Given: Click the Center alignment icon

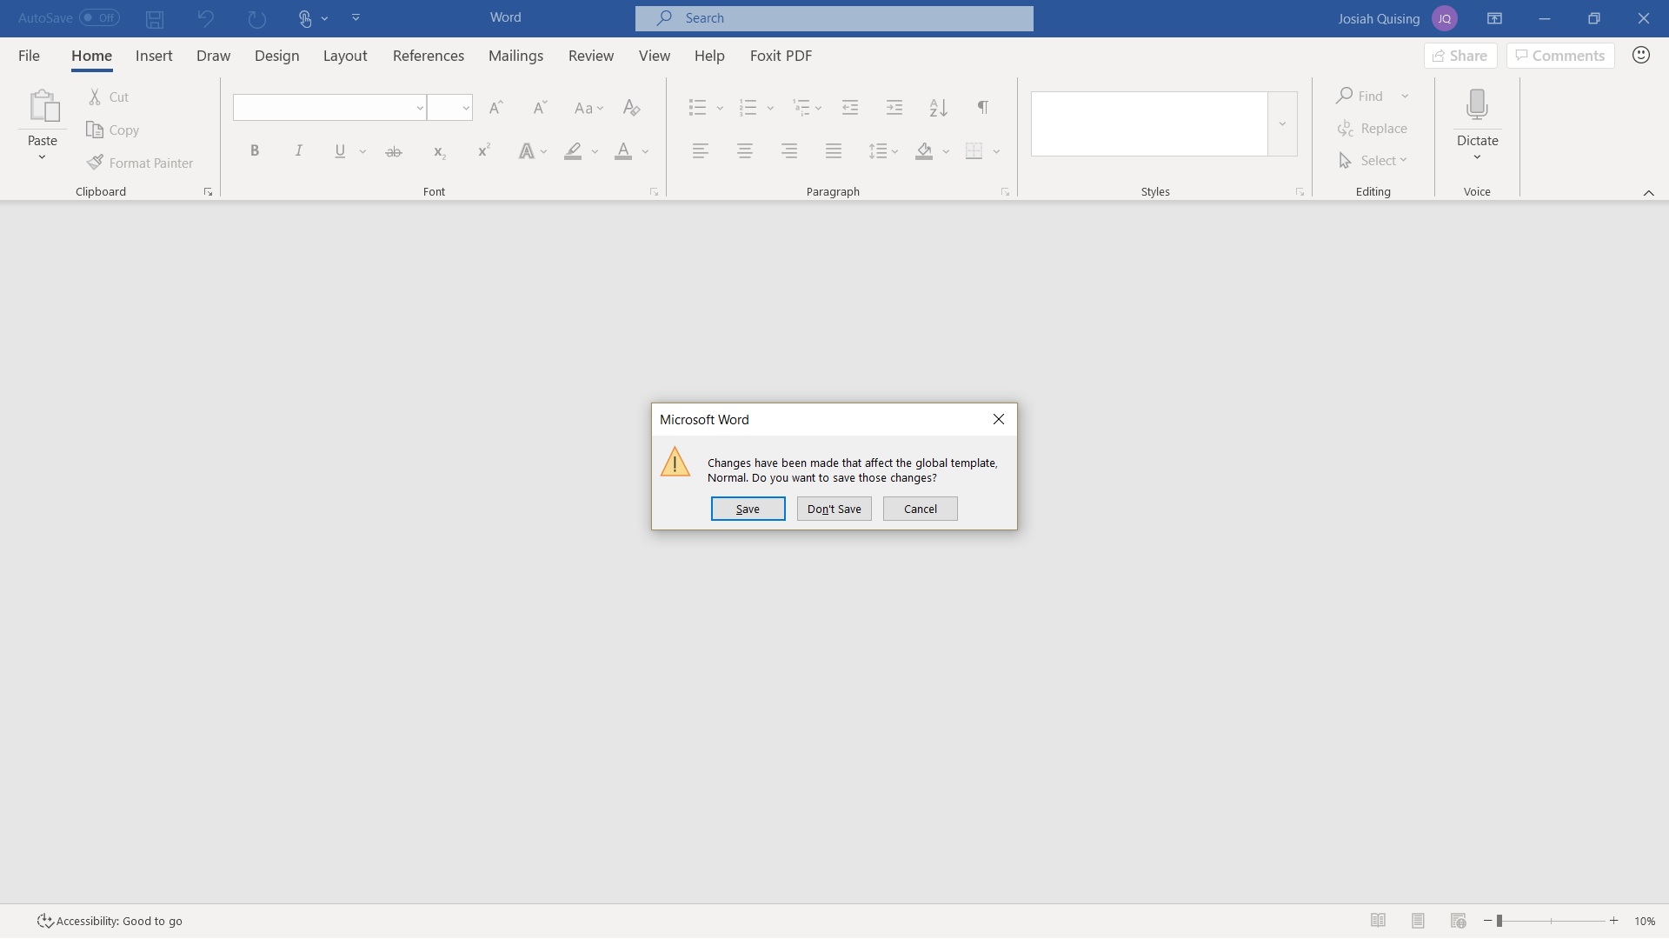Looking at the screenshot, I should [x=745, y=150].
